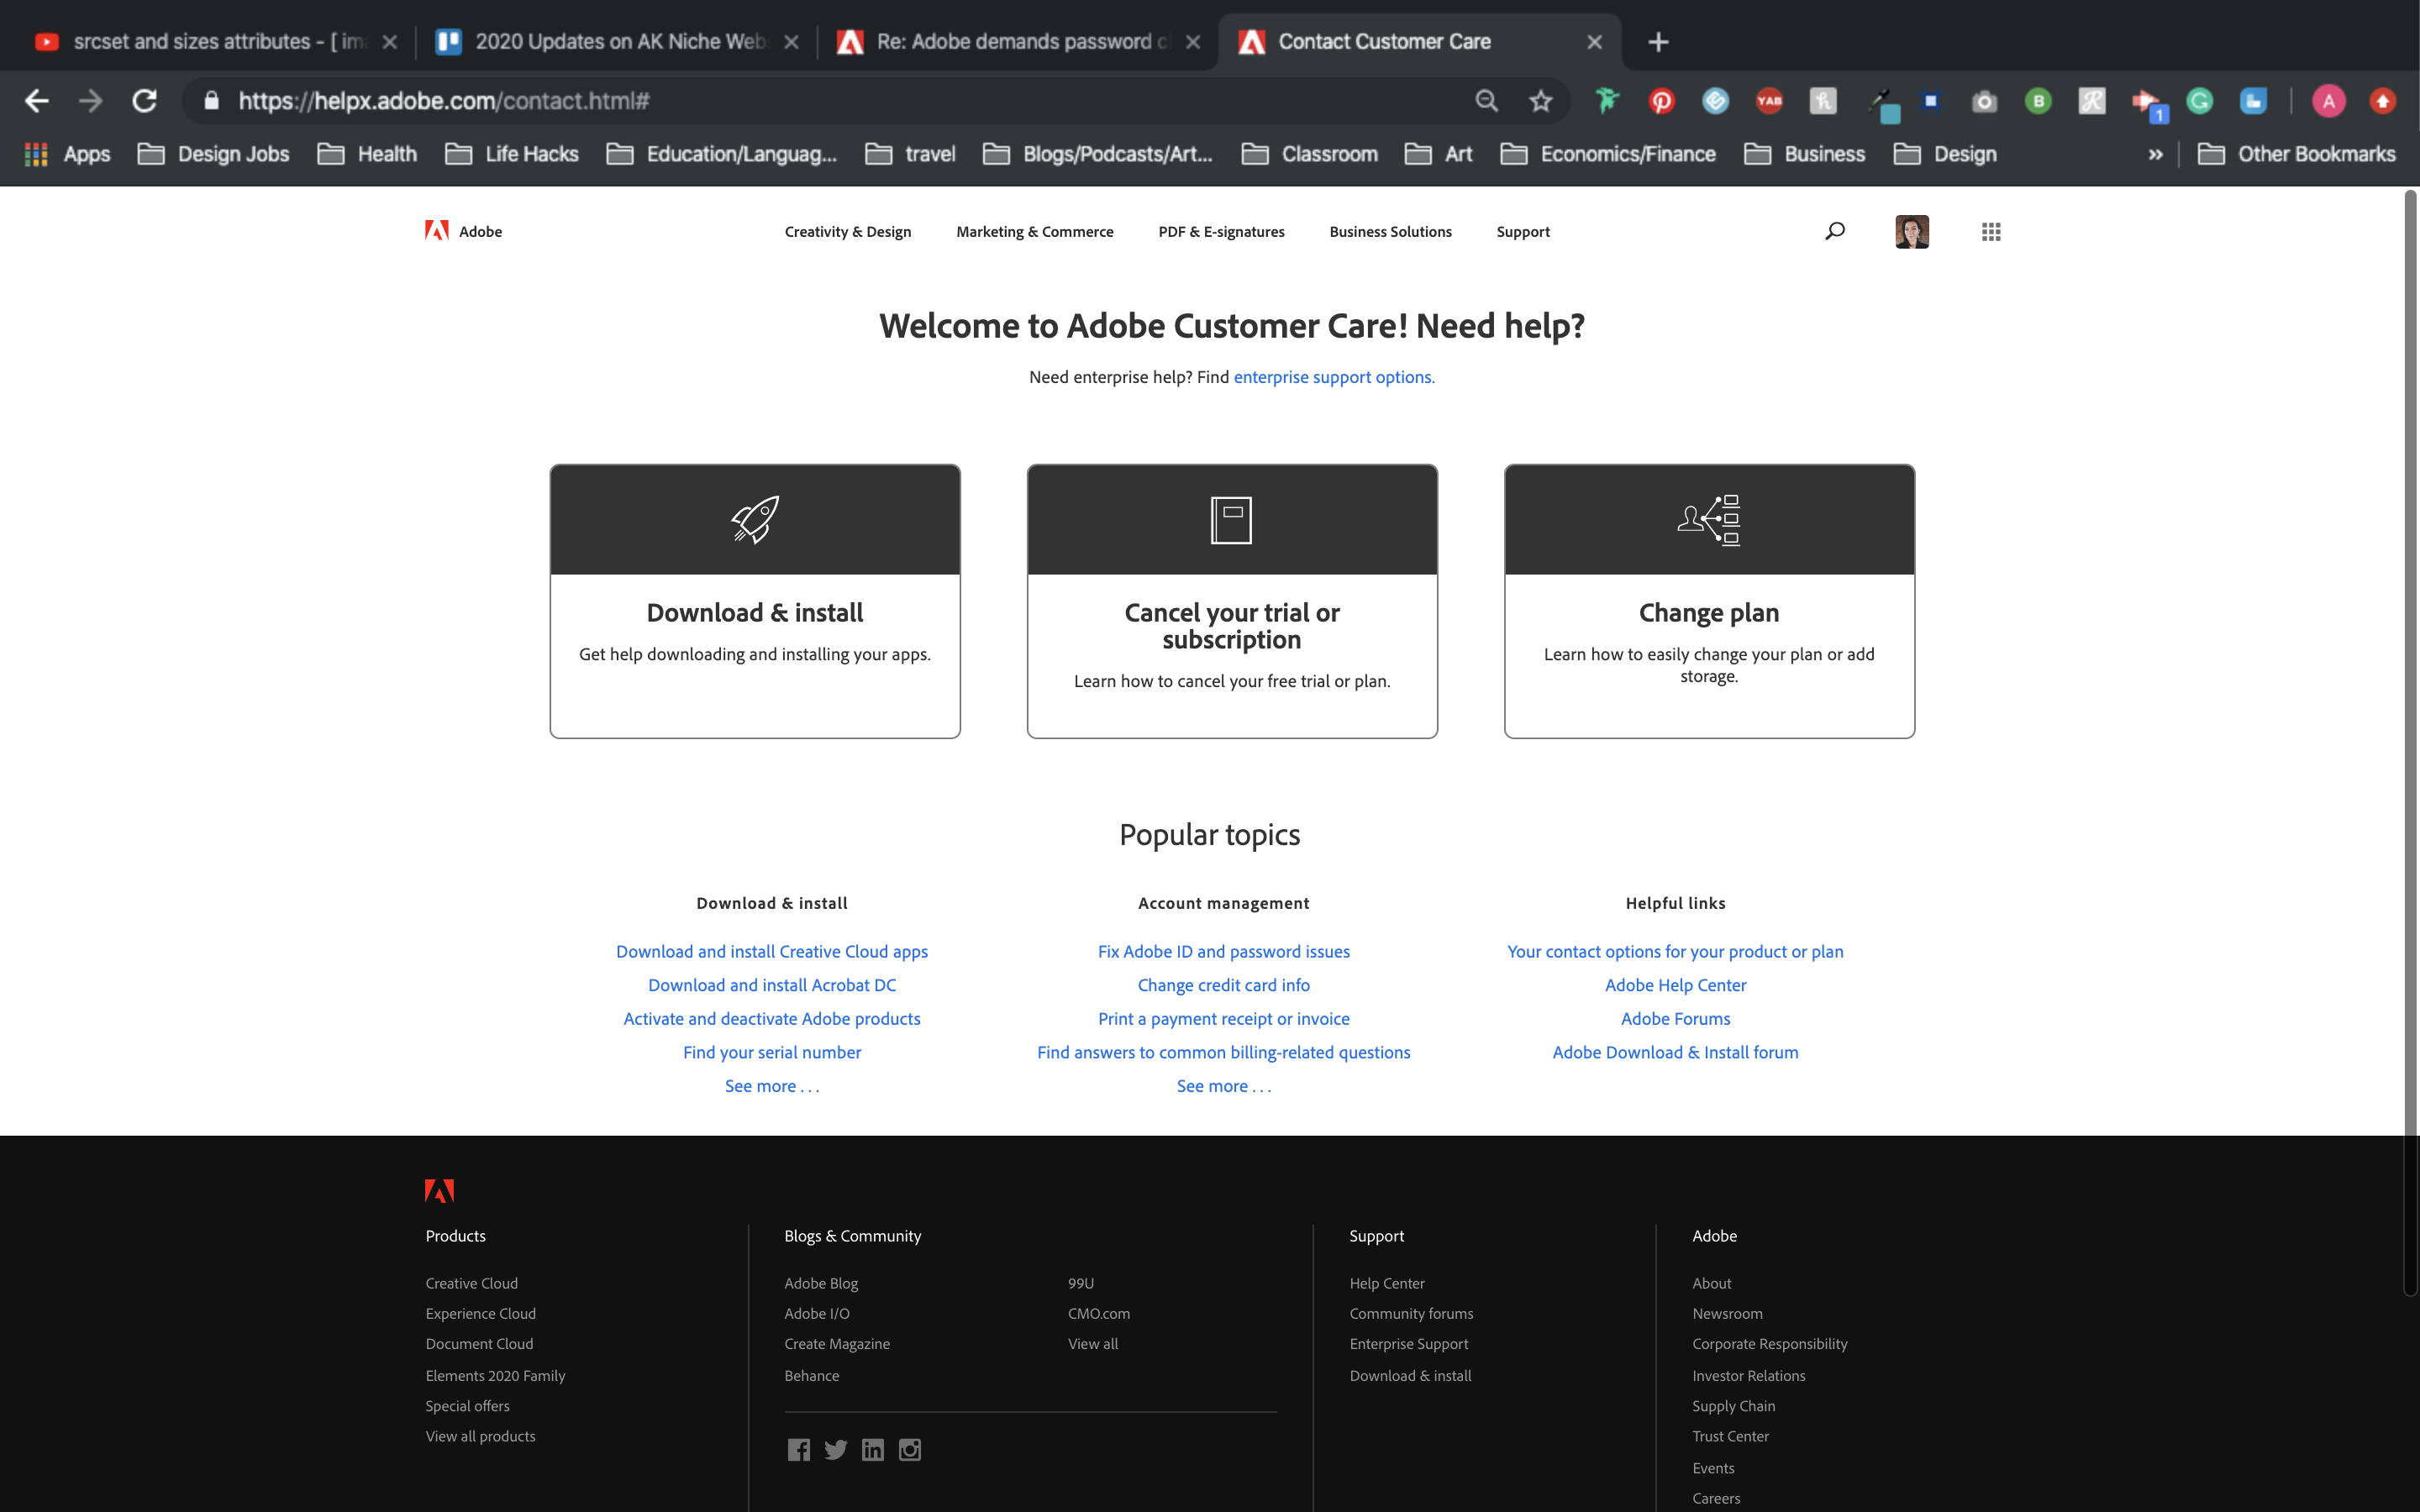
Task: Click the Adobe logo in footer
Action: tap(439, 1189)
